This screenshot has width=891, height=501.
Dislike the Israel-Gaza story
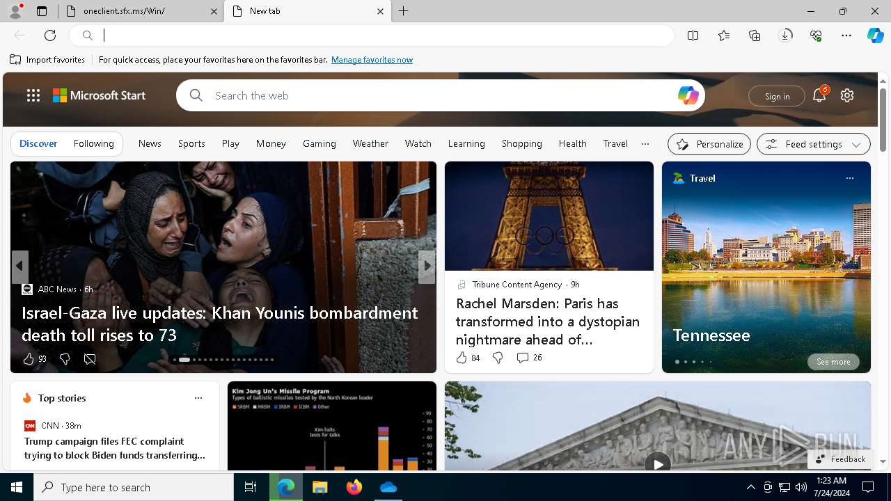tap(65, 359)
